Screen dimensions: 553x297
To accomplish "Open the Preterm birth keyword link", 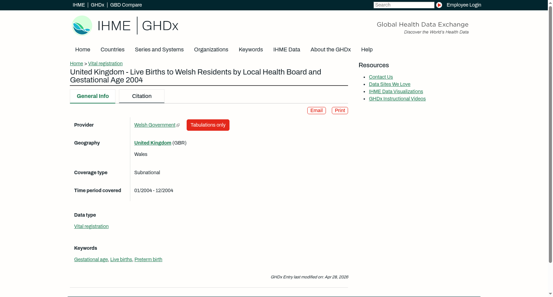I will [148, 259].
